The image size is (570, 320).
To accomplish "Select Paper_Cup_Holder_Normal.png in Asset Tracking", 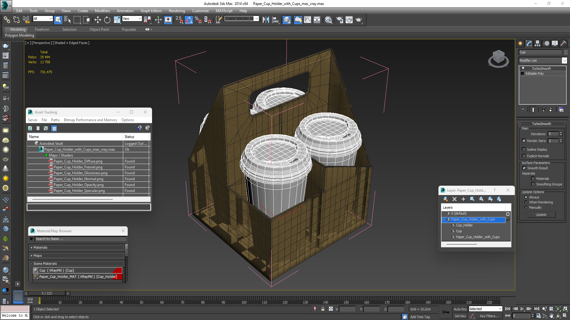I will pos(78,179).
